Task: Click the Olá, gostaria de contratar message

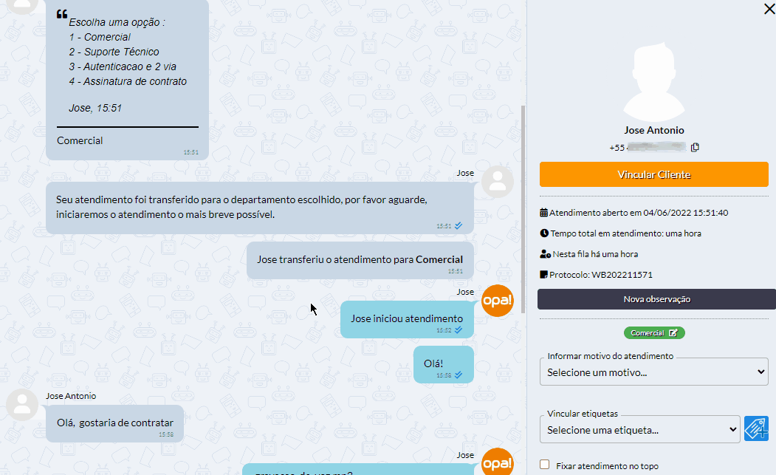Action: pyautogui.click(x=115, y=424)
